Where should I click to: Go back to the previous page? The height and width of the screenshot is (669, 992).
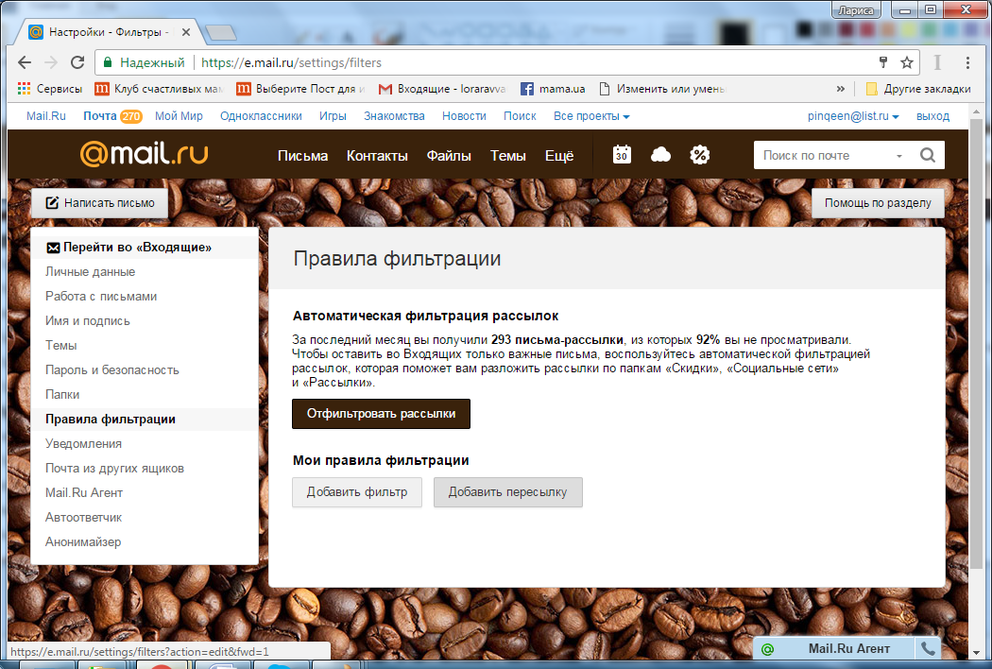[24, 62]
